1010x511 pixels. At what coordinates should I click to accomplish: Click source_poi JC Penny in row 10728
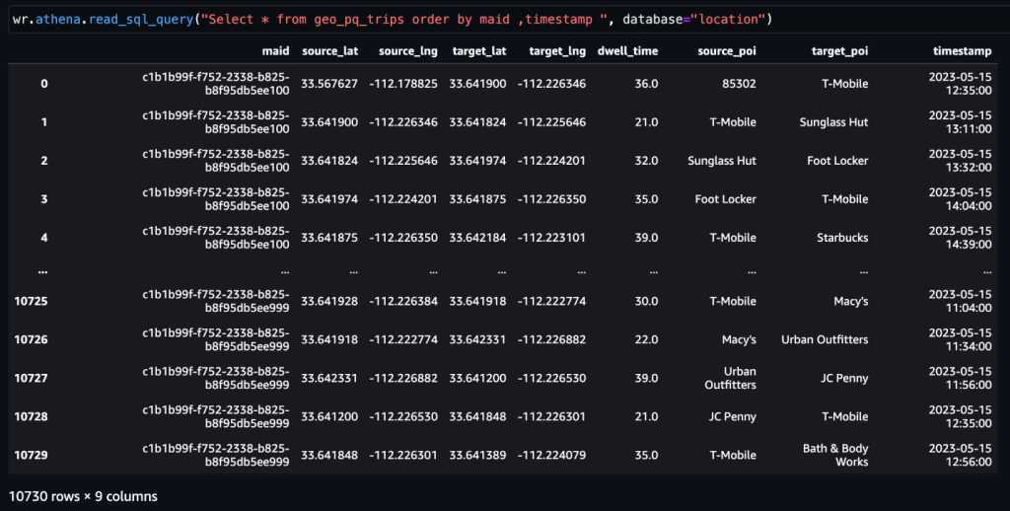pos(733,416)
